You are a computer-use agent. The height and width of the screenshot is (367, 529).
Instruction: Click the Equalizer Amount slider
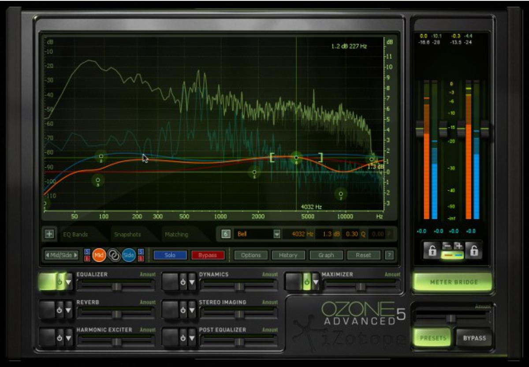116,287
